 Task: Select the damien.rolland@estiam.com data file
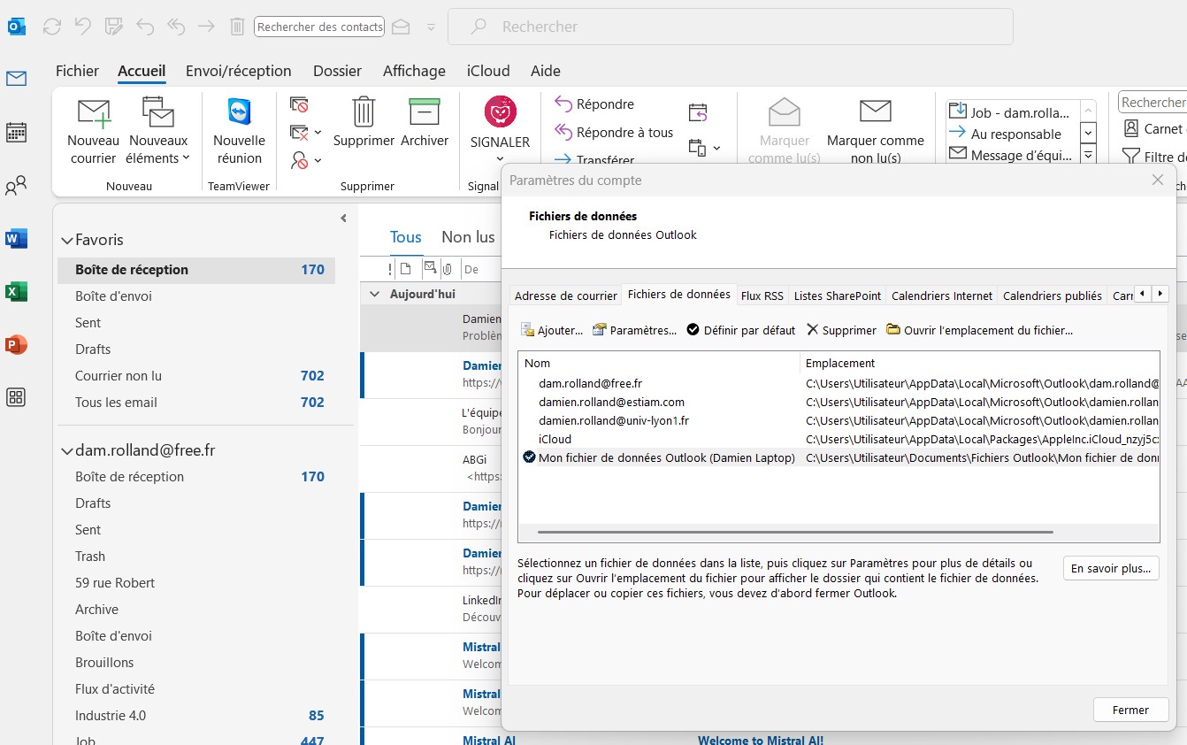coord(838,402)
